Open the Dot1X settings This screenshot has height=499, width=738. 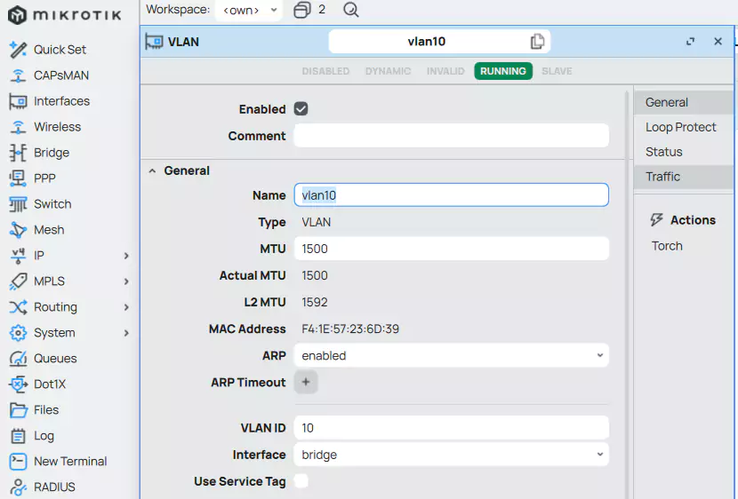(50, 384)
